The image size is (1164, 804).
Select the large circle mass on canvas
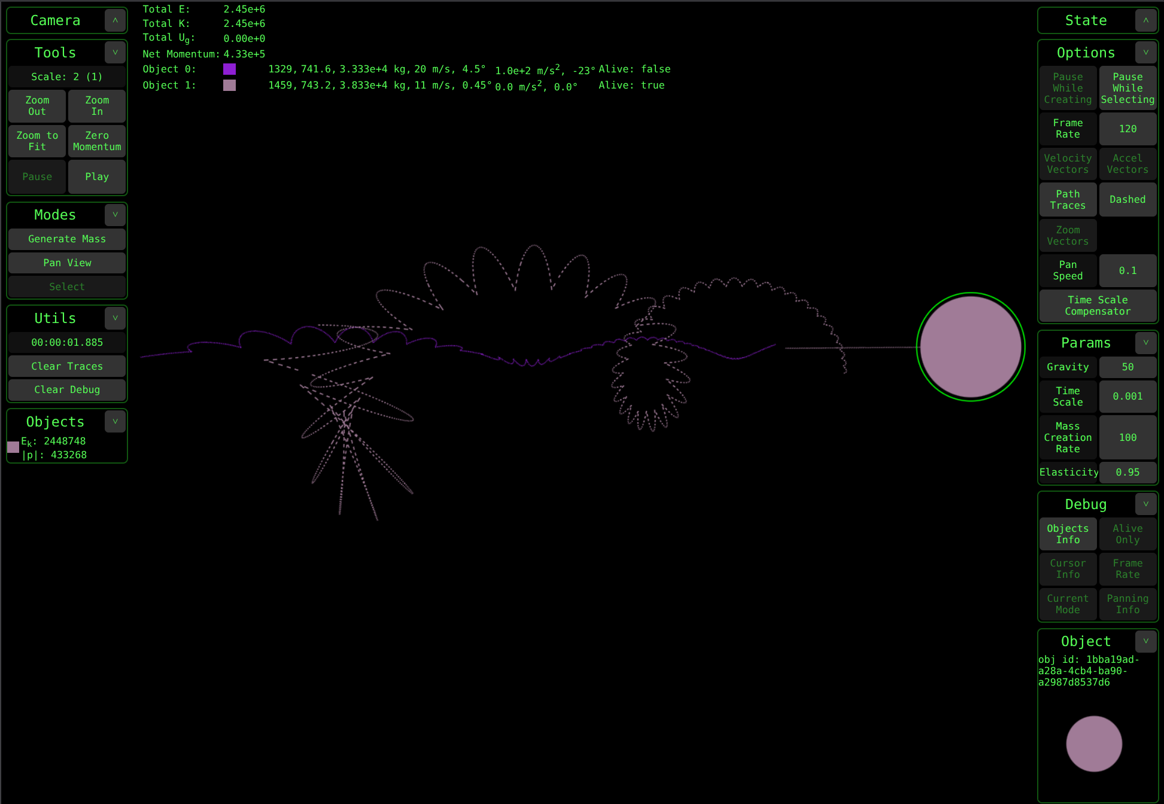tap(971, 347)
